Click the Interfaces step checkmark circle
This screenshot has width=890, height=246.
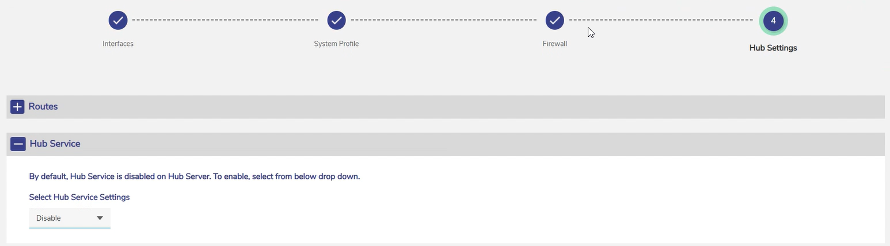[x=118, y=20]
